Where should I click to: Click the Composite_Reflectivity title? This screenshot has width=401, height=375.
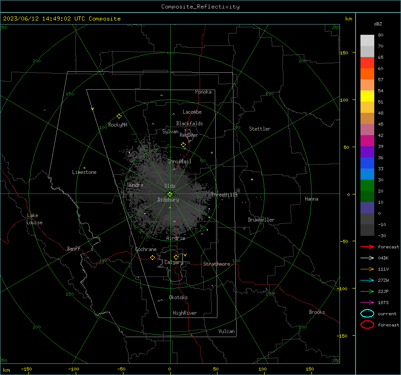(x=200, y=7)
